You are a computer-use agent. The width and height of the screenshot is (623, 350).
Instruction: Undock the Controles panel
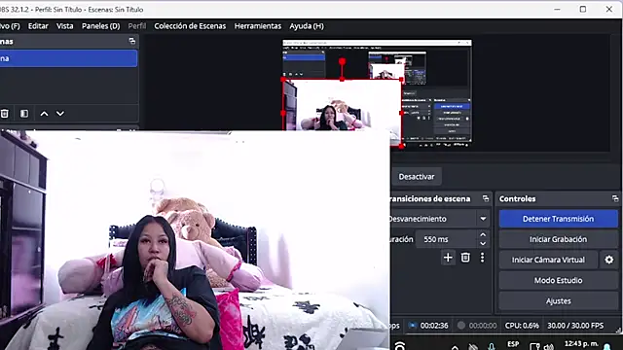click(615, 198)
